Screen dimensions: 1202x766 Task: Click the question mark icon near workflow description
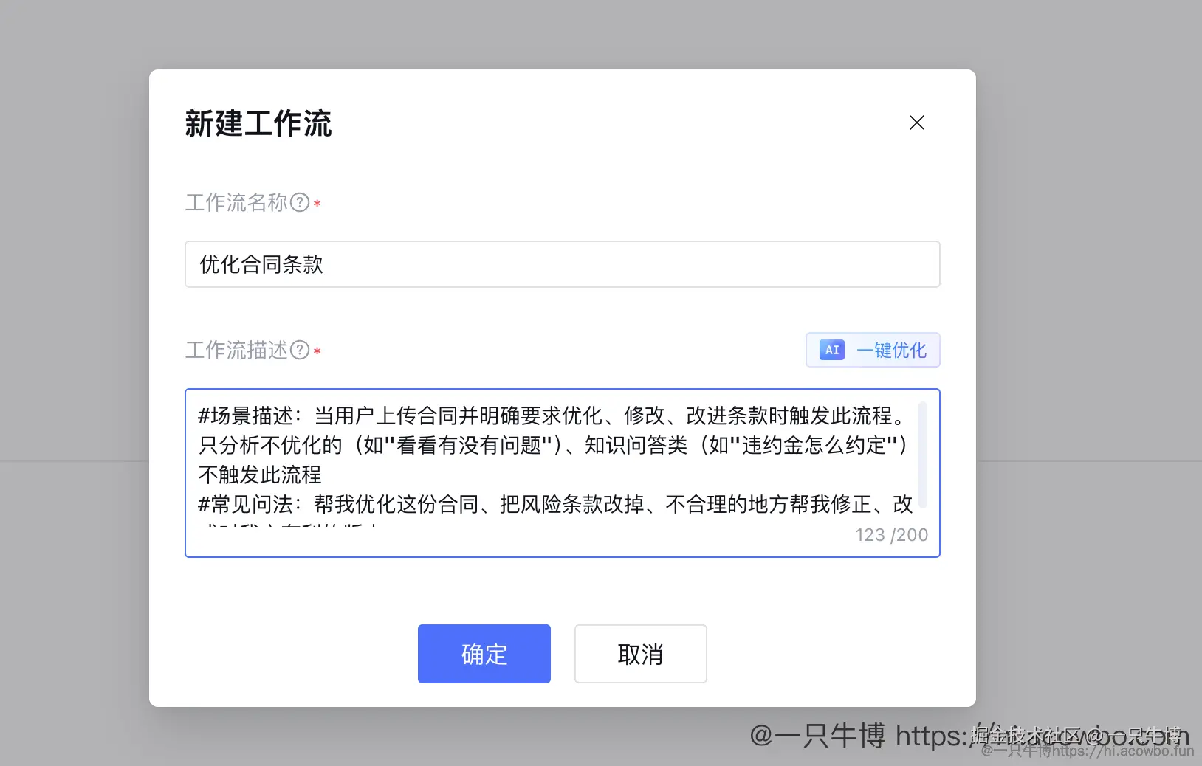click(x=298, y=350)
